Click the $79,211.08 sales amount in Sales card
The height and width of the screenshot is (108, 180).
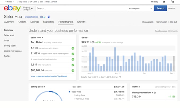(88, 42)
